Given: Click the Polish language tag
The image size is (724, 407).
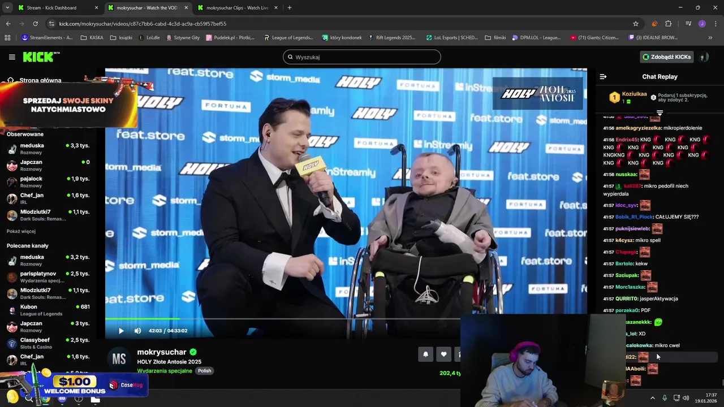Looking at the screenshot, I should point(204,371).
